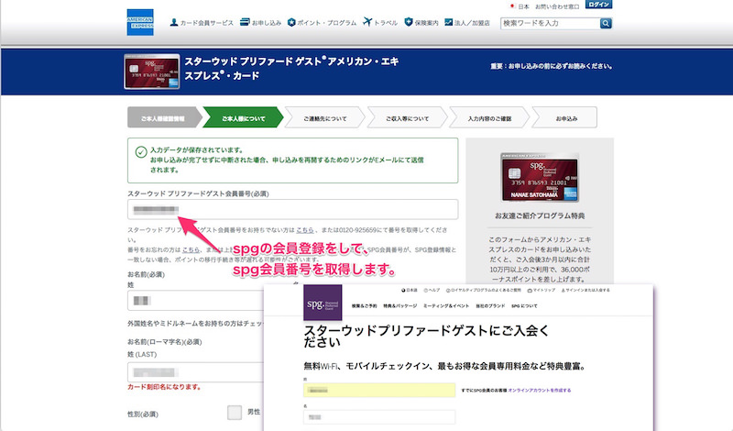
Task: Focus the 検索ワードを入力 search box
Action: pyautogui.click(x=551, y=23)
